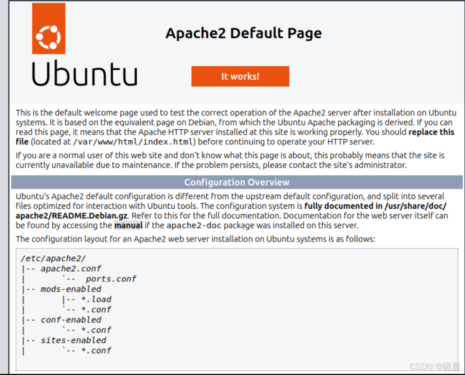Image resolution: width=465 pixels, height=375 pixels.
Task: Open the manual link
Action: pos(128,225)
